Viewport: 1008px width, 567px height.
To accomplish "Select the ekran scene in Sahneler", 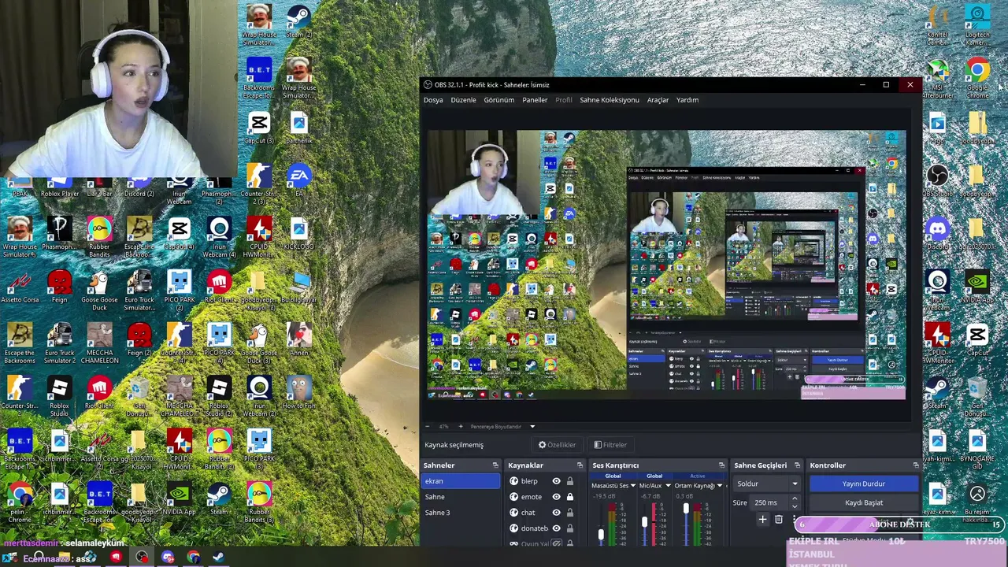I will click(x=461, y=481).
